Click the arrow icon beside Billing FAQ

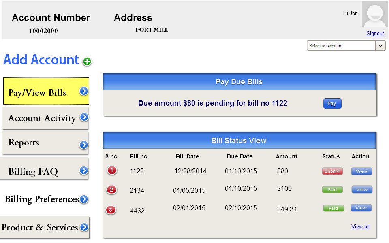84,170
